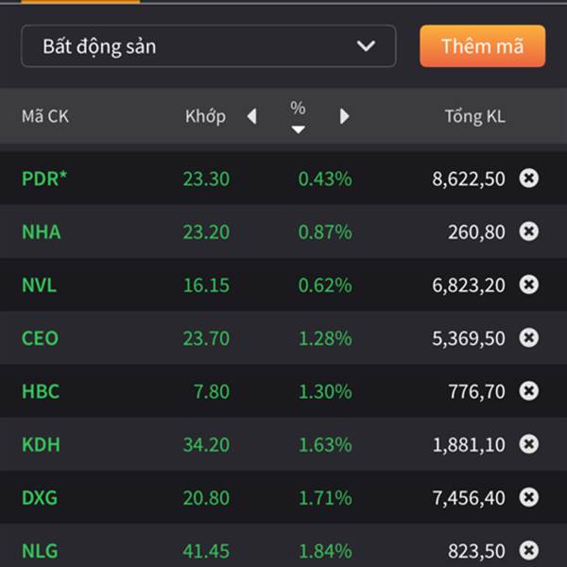Delete NVL from the list

pyautogui.click(x=528, y=284)
